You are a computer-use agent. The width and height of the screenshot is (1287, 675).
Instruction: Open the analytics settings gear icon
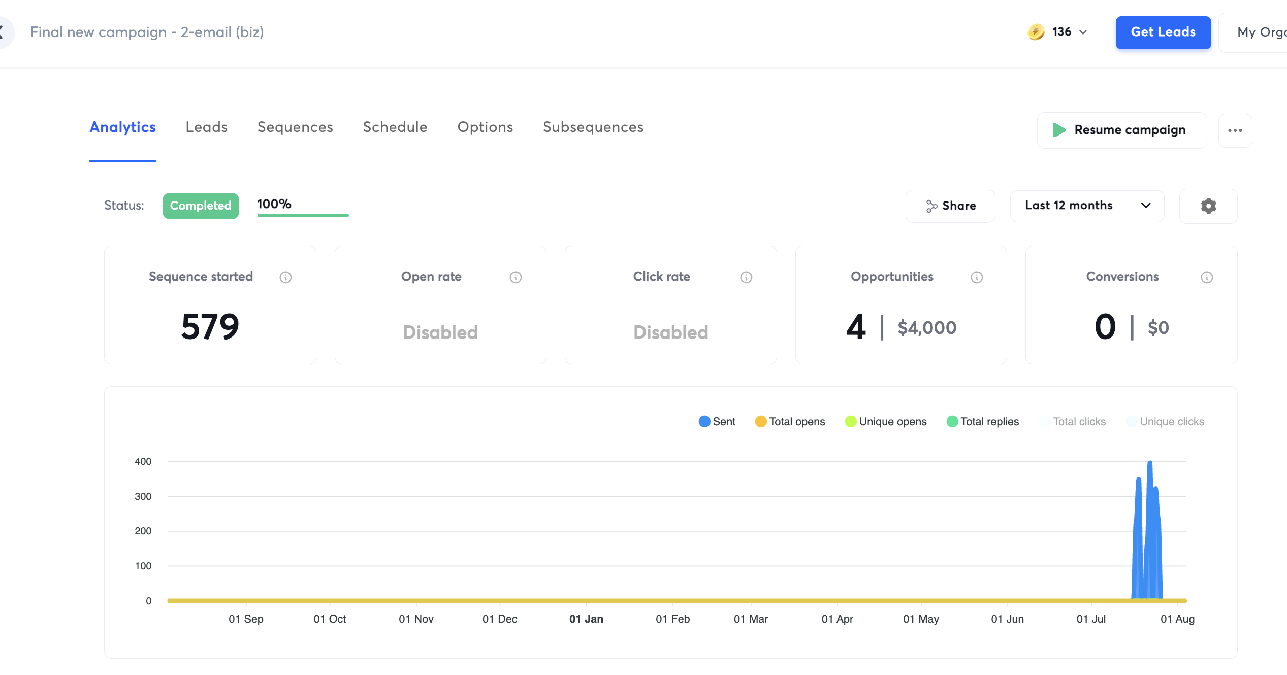tap(1208, 206)
